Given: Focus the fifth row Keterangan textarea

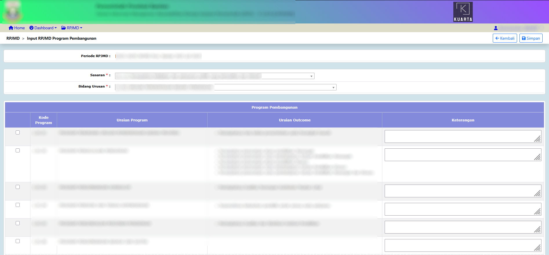Looking at the screenshot, I should [463, 227].
